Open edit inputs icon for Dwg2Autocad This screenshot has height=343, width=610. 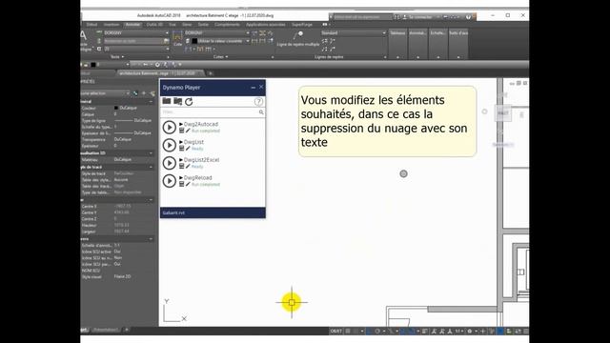(x=182, y=131)
